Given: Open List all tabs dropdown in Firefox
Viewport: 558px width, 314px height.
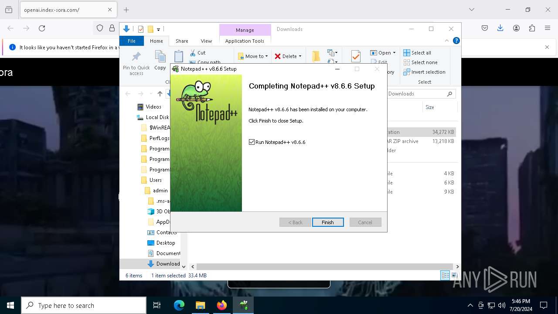Looking at the screenshot, I should pyautogui.click(x=472, y=10).
